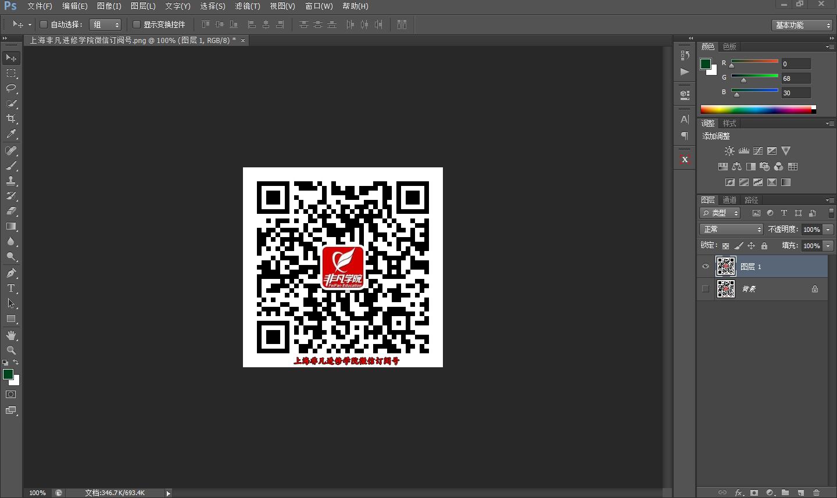Create a new layer icon
The image size is (837, 498).
[801, 492]
